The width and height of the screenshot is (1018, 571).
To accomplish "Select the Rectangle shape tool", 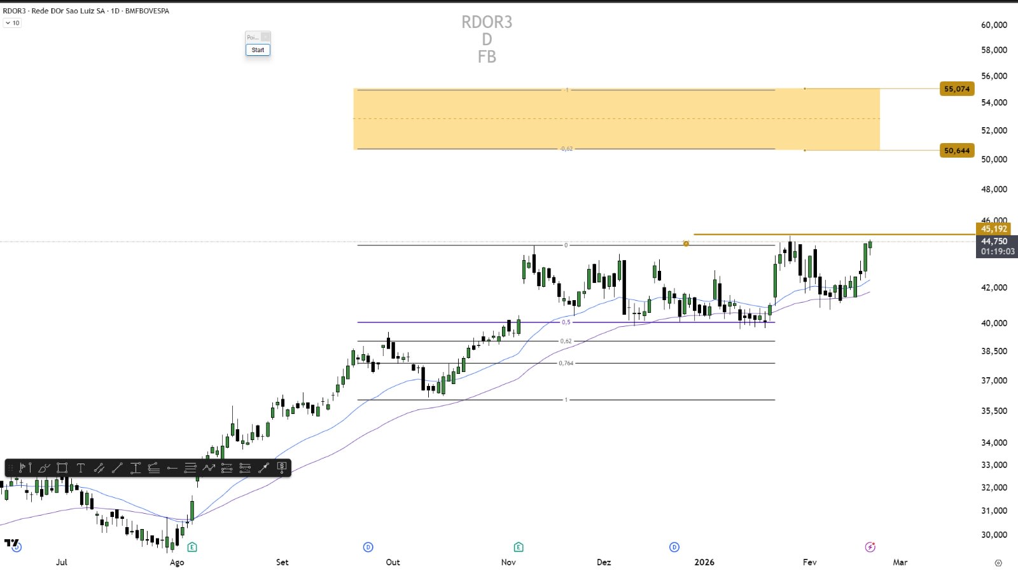I will coord(62,468).
